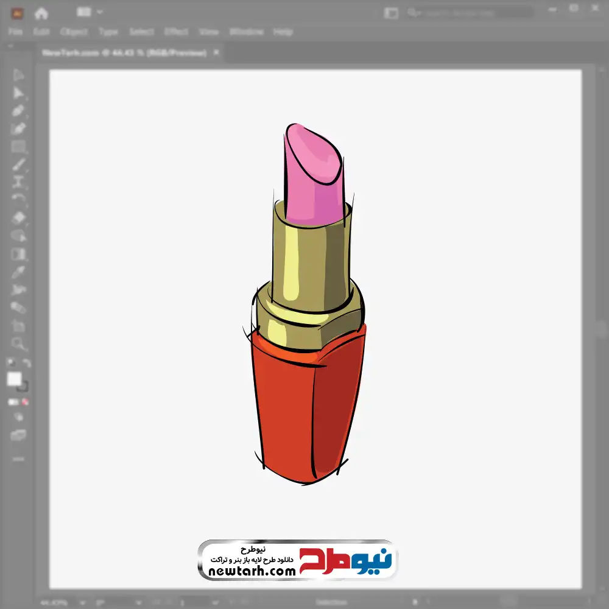609x609 pixels.
Task: Select the Selection tool arrow
Action: 18,76
